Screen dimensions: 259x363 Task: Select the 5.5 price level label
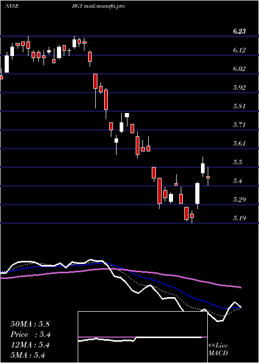point(238,162)
